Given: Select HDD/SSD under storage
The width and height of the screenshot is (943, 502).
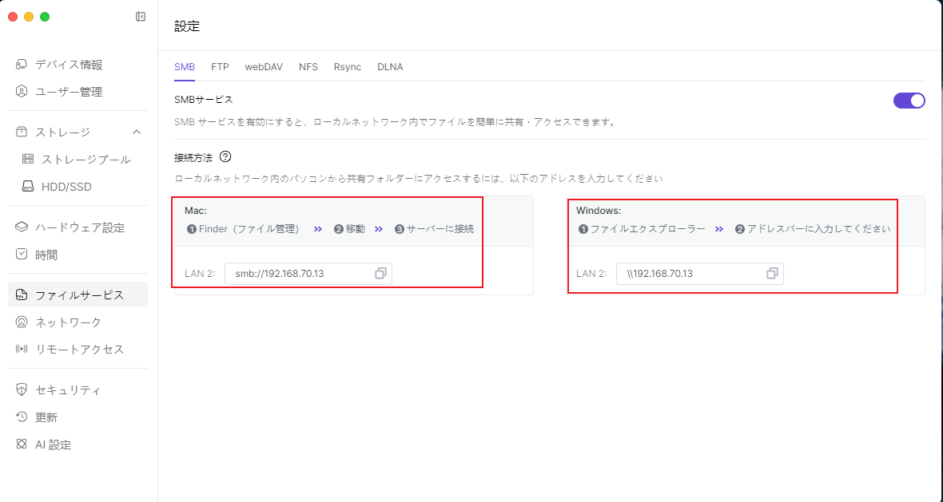Looking at the screenshot, I should tap(66, 187).
